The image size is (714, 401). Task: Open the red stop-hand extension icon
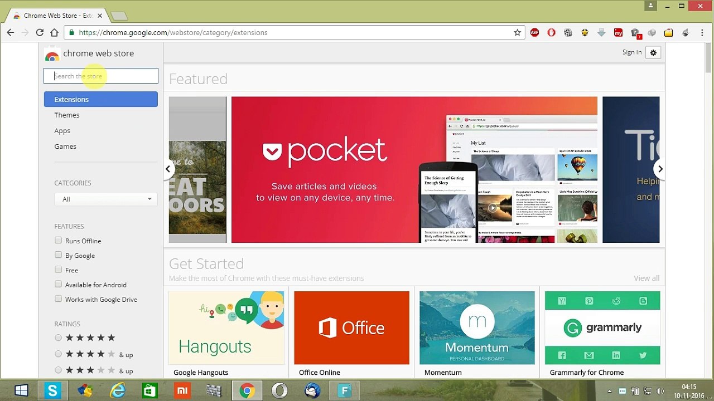(551, 33)
